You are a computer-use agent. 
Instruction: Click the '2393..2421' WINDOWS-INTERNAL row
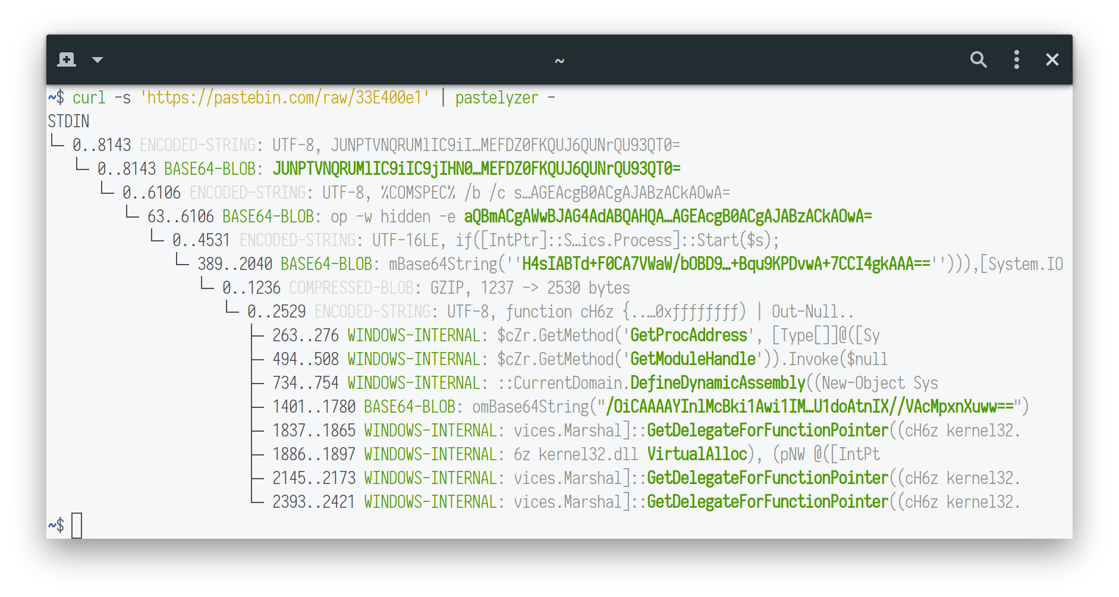(646, 502)
